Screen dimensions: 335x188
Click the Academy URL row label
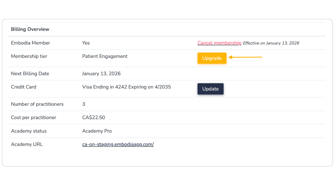click(27, 144)
